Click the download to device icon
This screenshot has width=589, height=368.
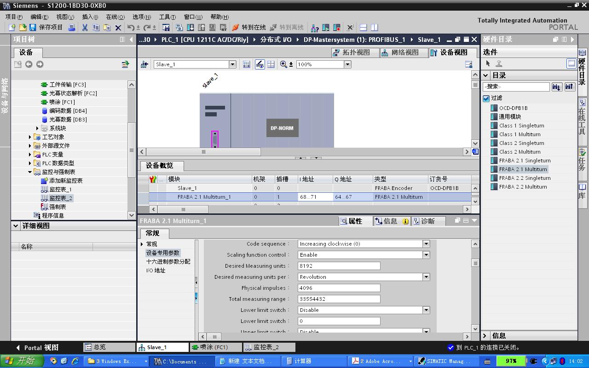190,28
